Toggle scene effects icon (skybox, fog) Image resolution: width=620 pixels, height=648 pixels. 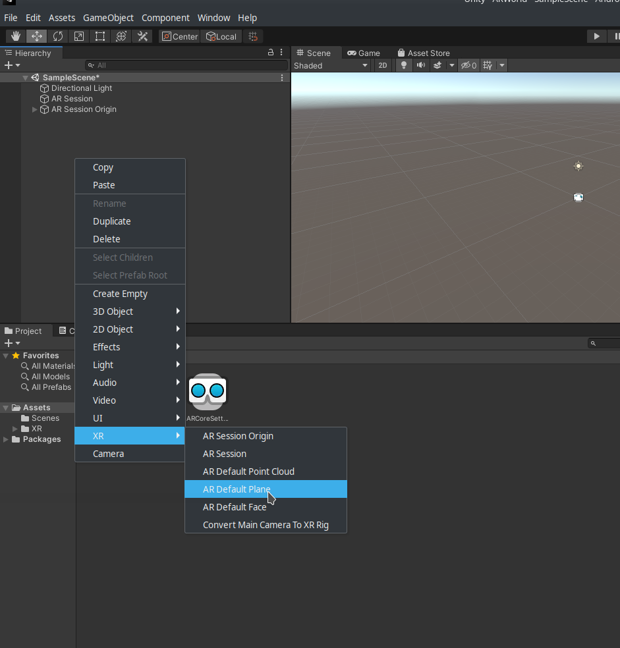[437, 65]
